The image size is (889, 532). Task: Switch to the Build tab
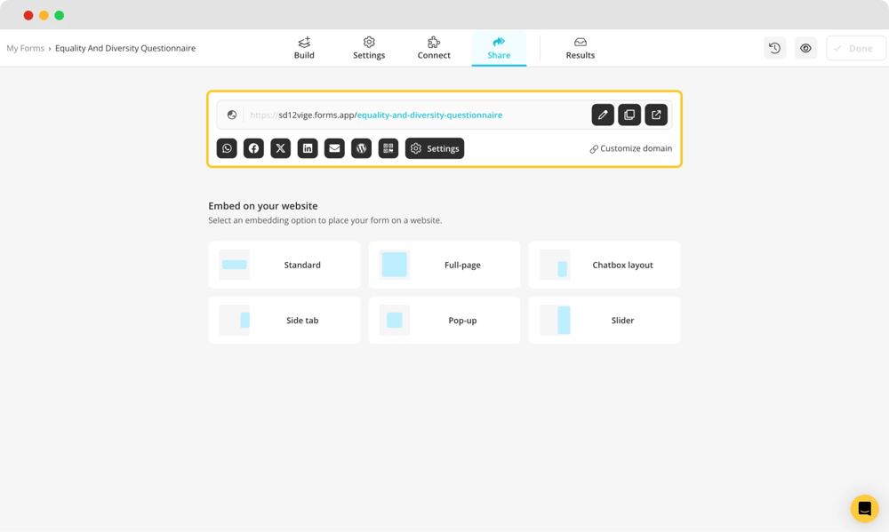coord(304,48)
